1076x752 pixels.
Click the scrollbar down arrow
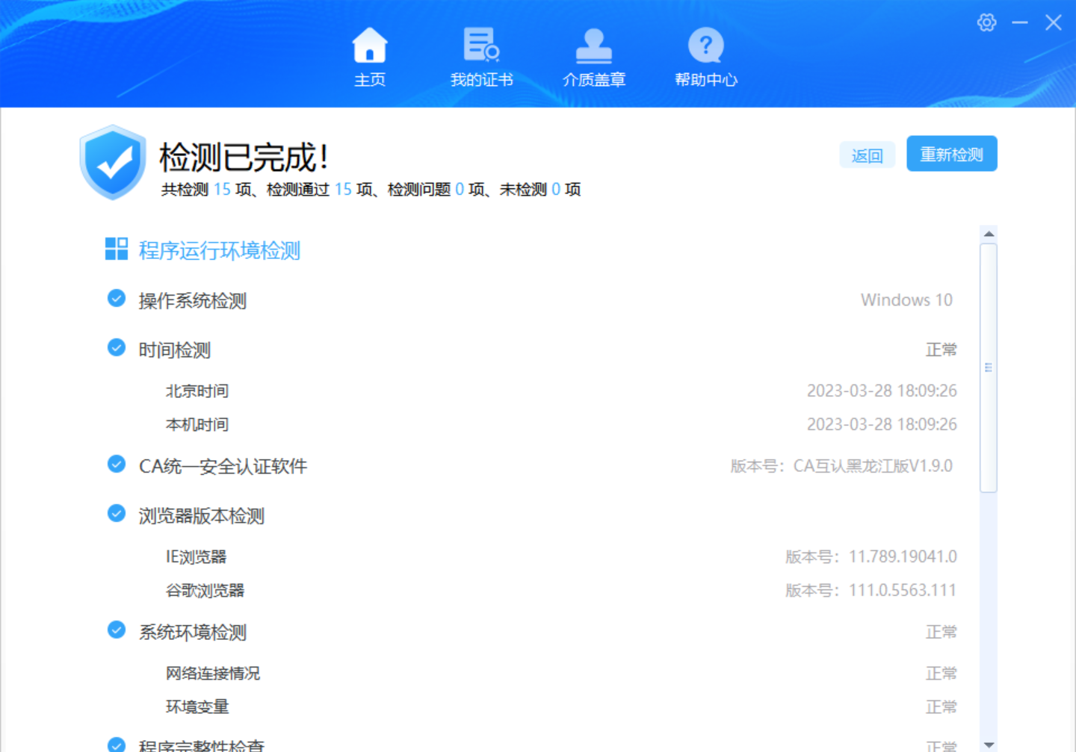click(x=989, y=744)
